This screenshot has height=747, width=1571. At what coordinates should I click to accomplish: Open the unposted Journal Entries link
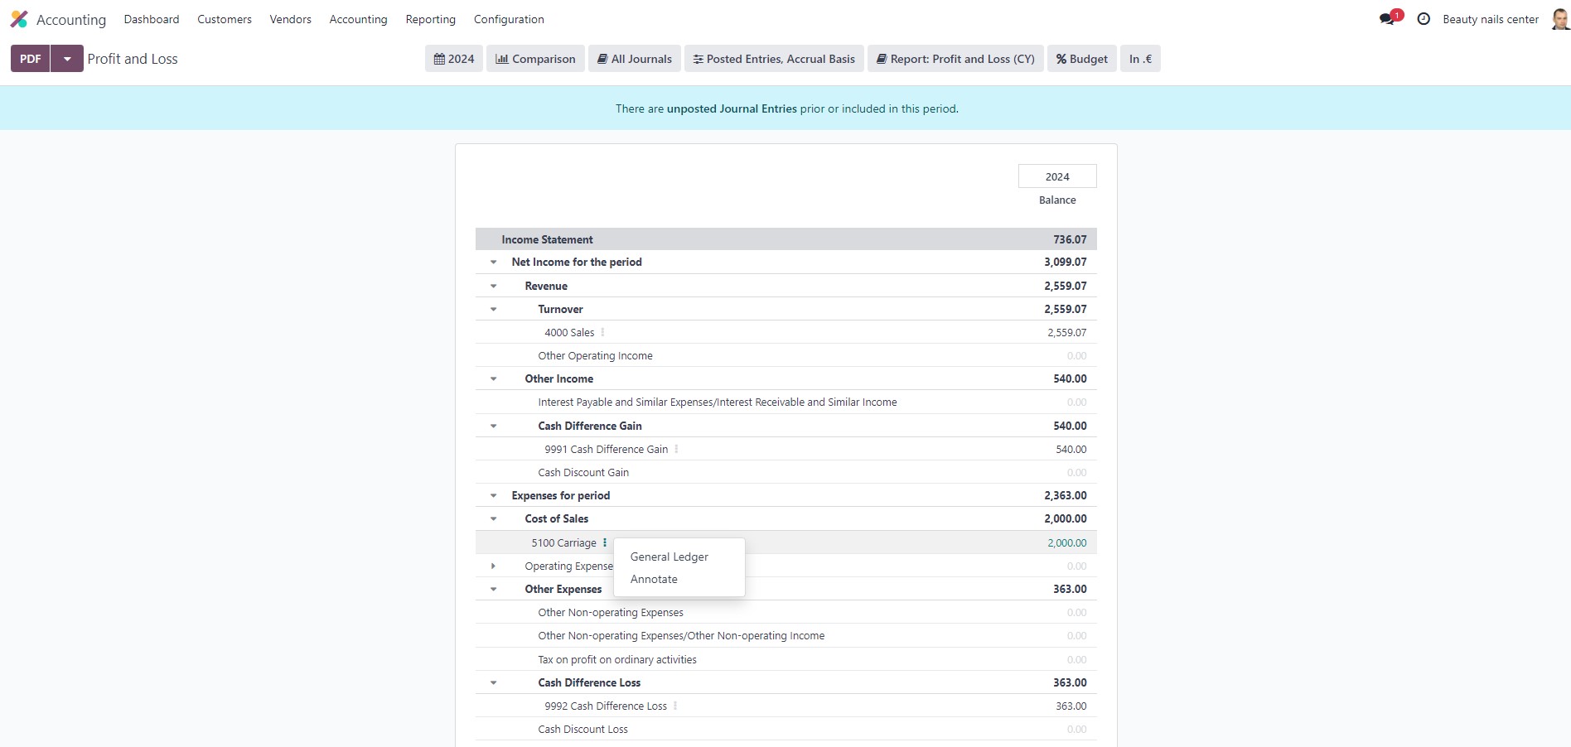732,108
